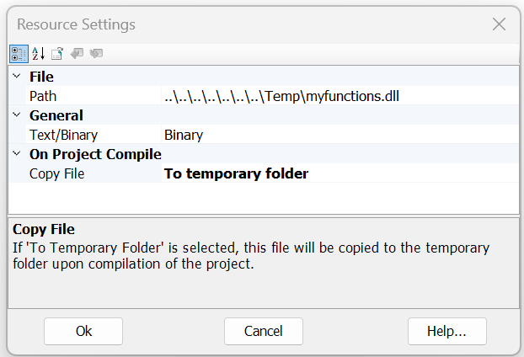Open Help with the Help... button

447,331
